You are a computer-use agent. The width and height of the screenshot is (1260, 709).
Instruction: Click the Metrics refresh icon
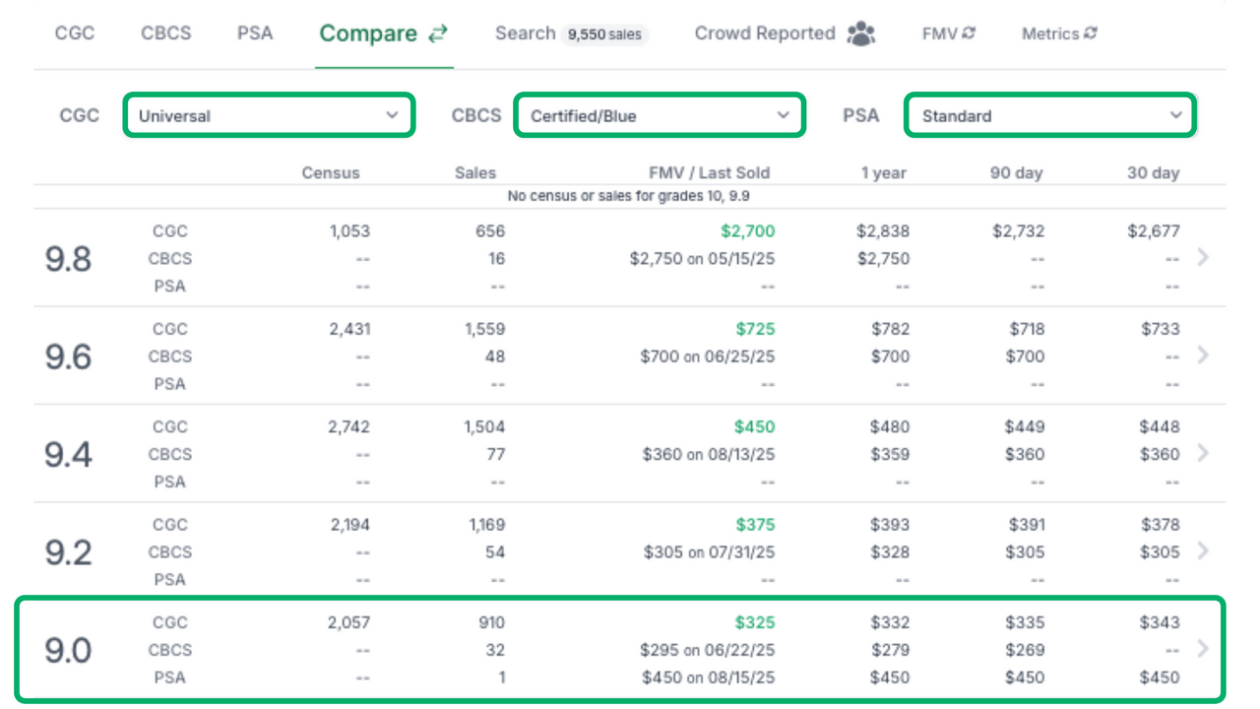(x=1091, y=32)
